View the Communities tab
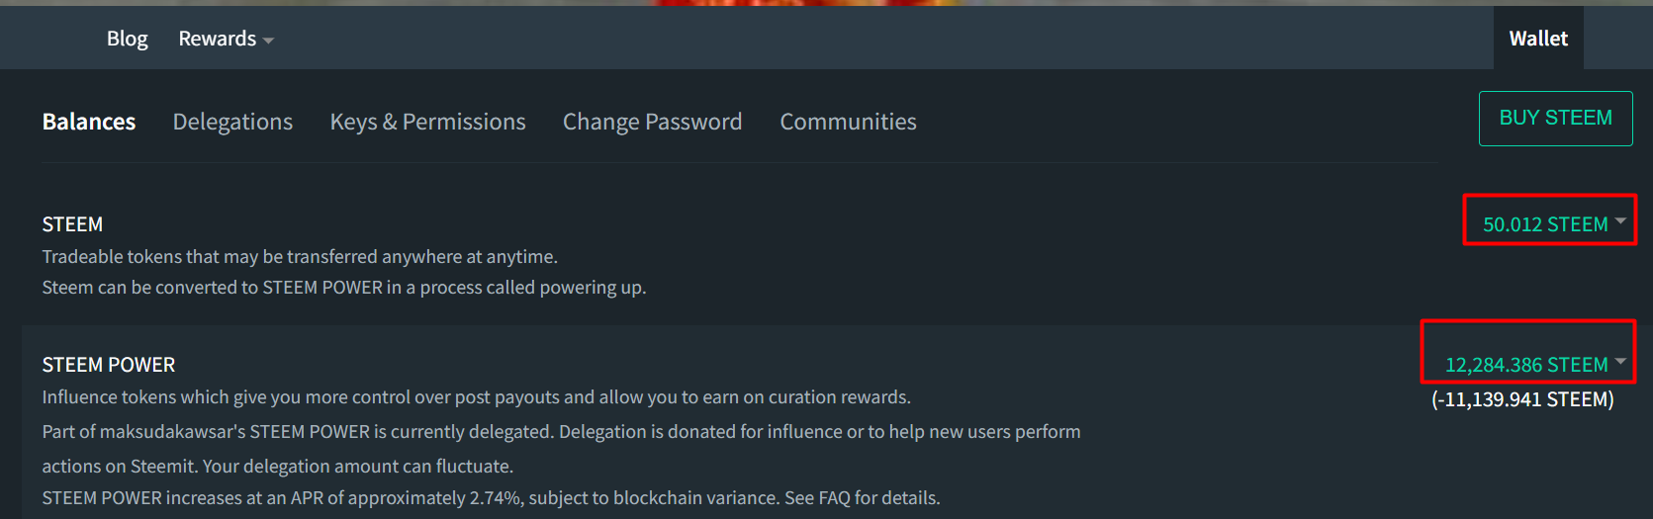 [848, 122]
